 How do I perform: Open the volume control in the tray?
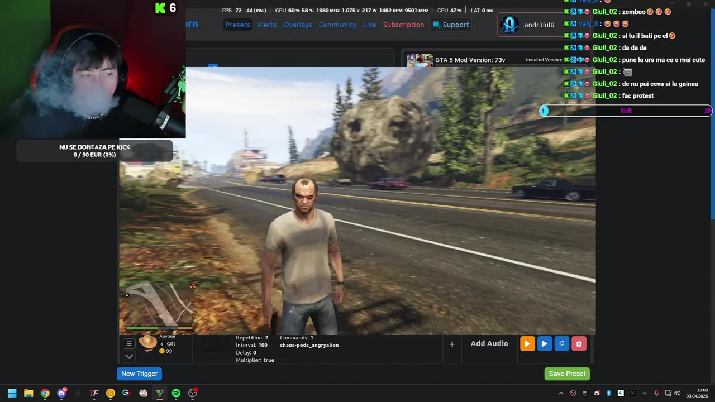click(678, 393)
